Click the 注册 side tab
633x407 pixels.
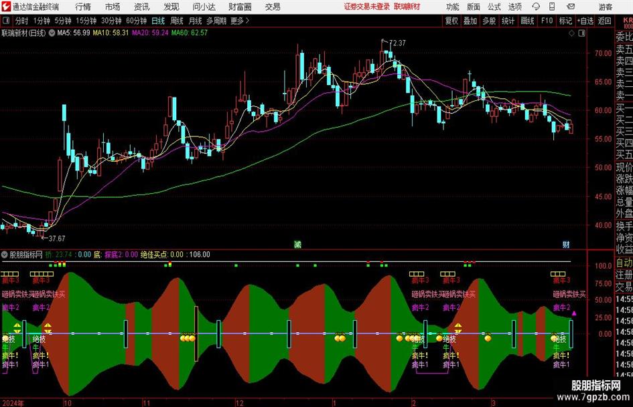tap(624, 275)
